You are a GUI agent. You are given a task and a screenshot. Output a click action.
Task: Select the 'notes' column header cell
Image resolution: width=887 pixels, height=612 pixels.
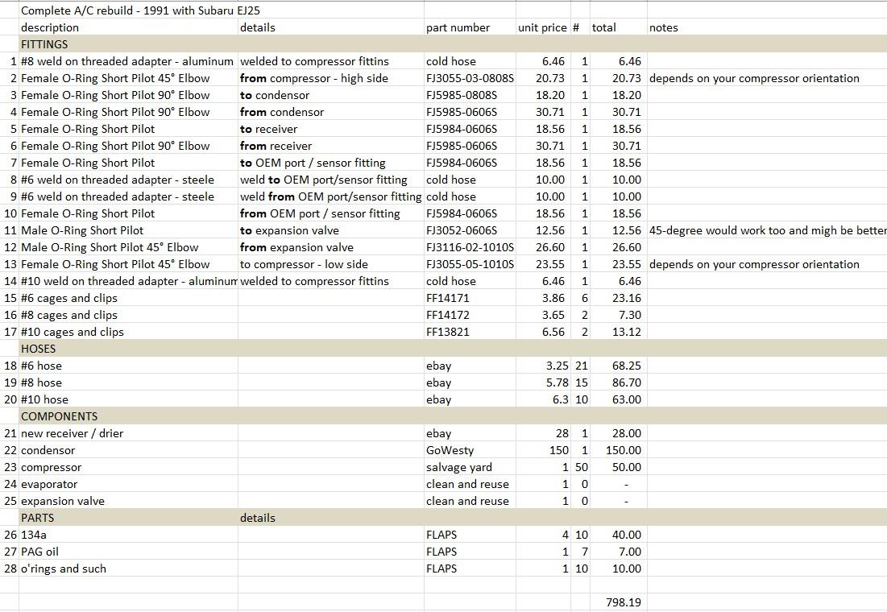point(663,27)
